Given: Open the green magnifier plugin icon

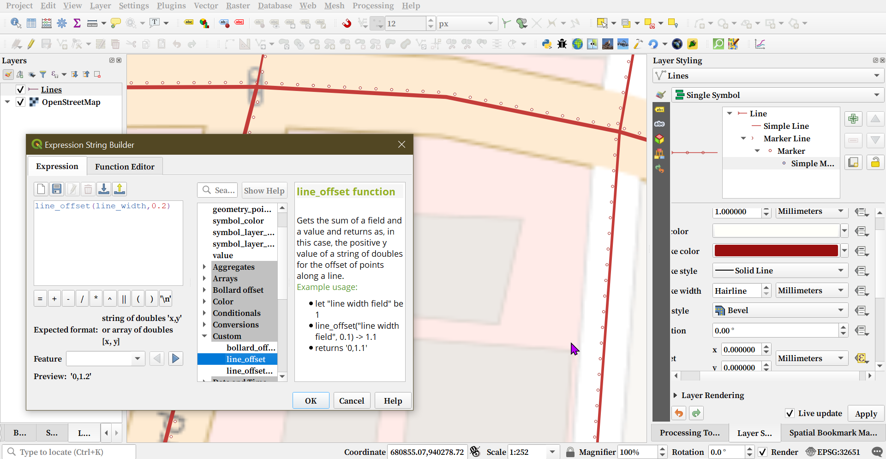Looking at the screenshot, I should click(x=718, y=44).
